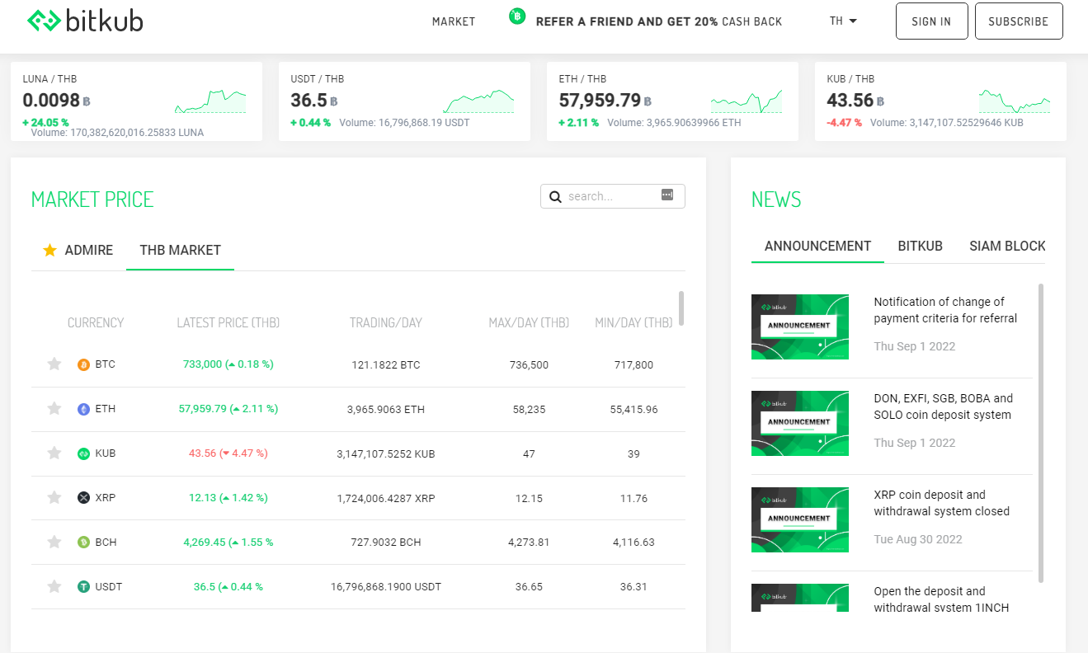Open the LUNA / THB sparkline chart

[x=210, y=102]
